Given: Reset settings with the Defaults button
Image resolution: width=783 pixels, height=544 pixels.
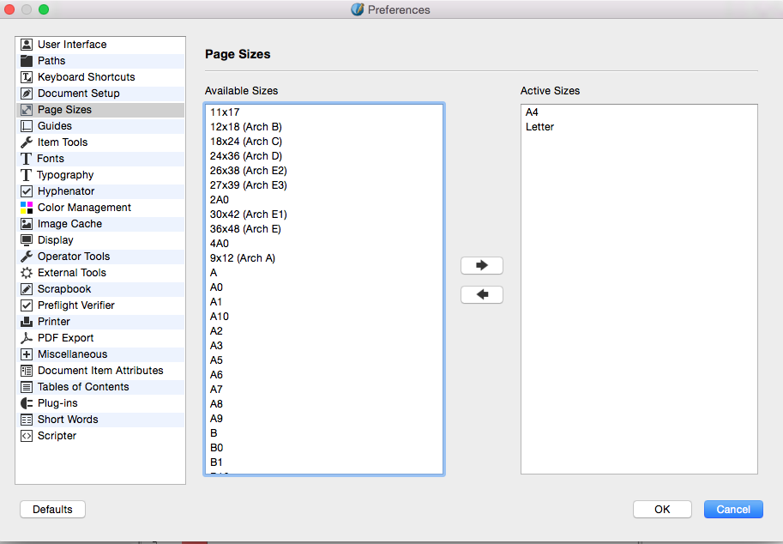Looking at the screenshot, I should point(52,510).
